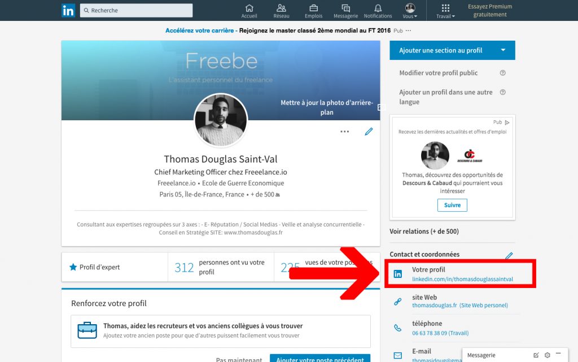Open Messagerie settings gear icon
578x362 pixels.
(547, 355)
